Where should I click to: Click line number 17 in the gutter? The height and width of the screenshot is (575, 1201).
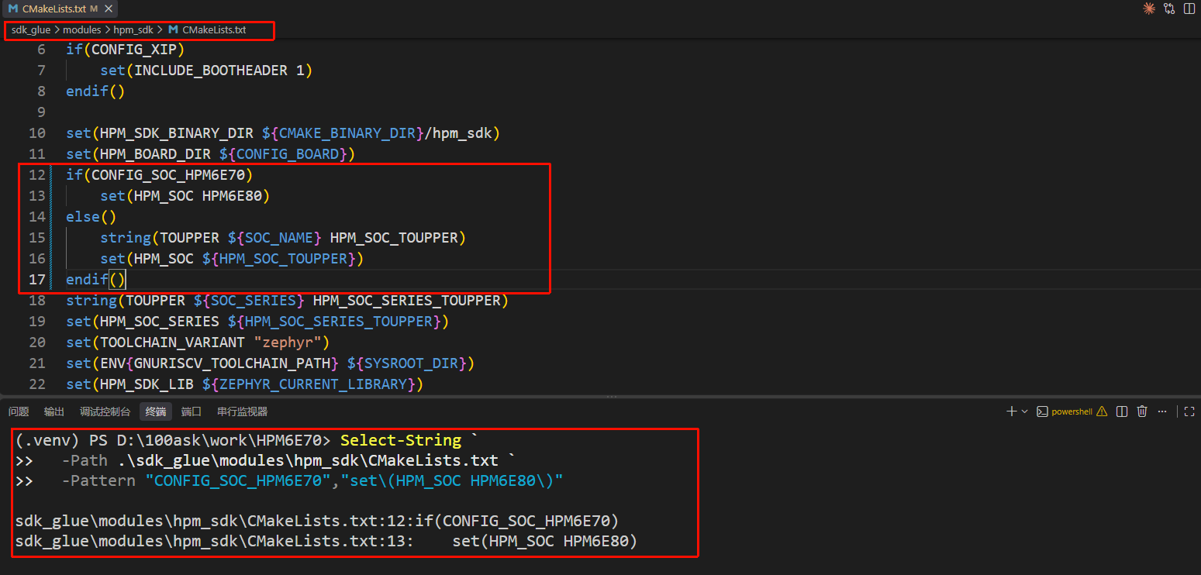click(37, 279)
